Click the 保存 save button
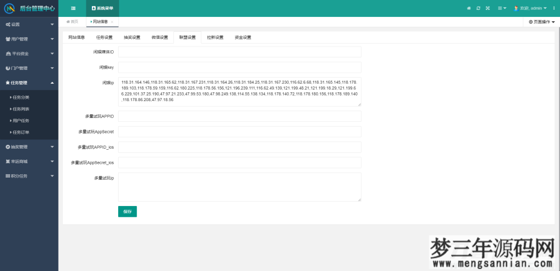This screenshot has height=271, width=560. click(x=127, y=211)
